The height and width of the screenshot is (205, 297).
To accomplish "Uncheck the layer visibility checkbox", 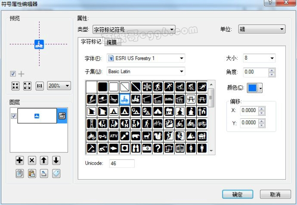I will 14,116.
